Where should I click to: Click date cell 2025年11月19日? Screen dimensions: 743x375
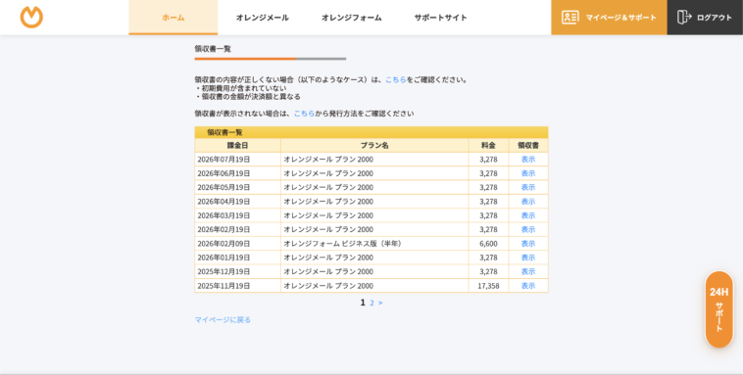tap(237, 286)
